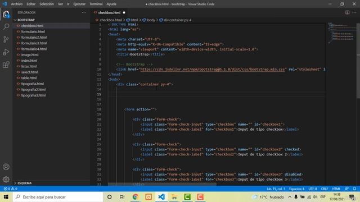This screenshot has width=360, height=202.
Task: Open tipografia3.html in explorer
Action: (x=33, y=95)
